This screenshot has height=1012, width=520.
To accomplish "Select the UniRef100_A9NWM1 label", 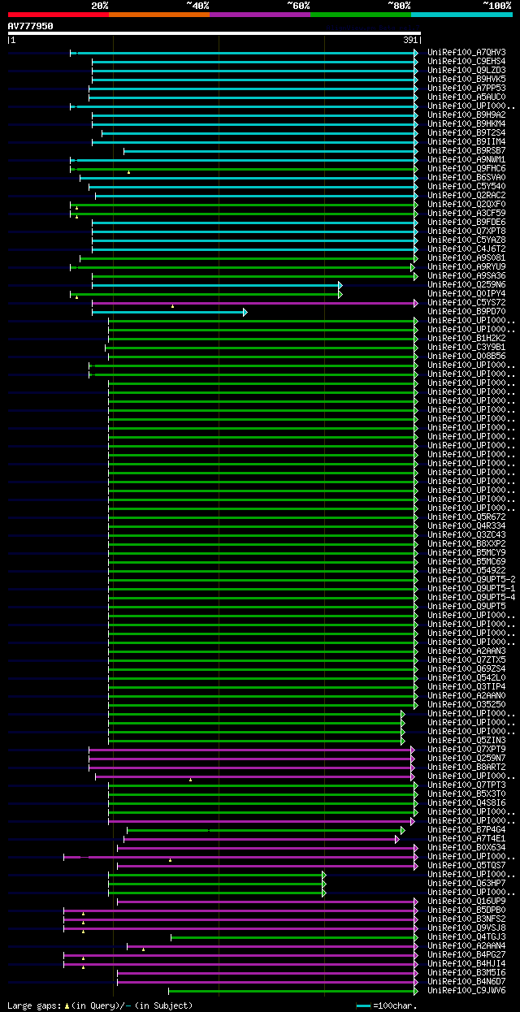I will 466,159.
